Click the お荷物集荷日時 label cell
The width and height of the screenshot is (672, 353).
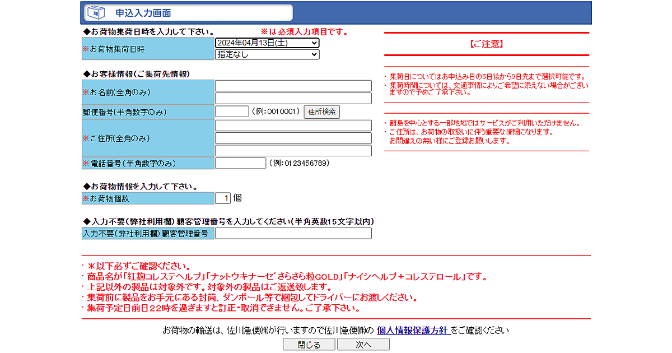[148, 49]
